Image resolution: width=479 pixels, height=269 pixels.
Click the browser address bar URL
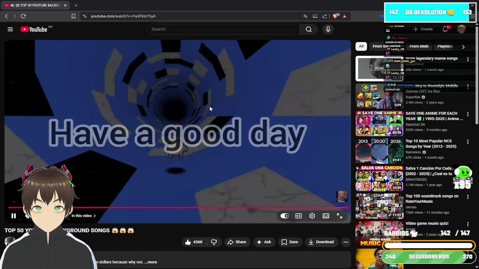pos(123,16)
